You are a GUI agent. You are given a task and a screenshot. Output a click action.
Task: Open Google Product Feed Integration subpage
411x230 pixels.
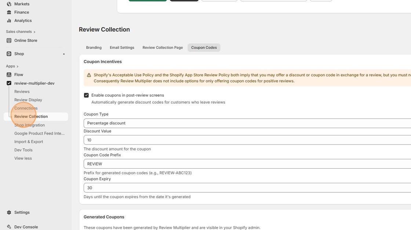(x=39, y=133)
